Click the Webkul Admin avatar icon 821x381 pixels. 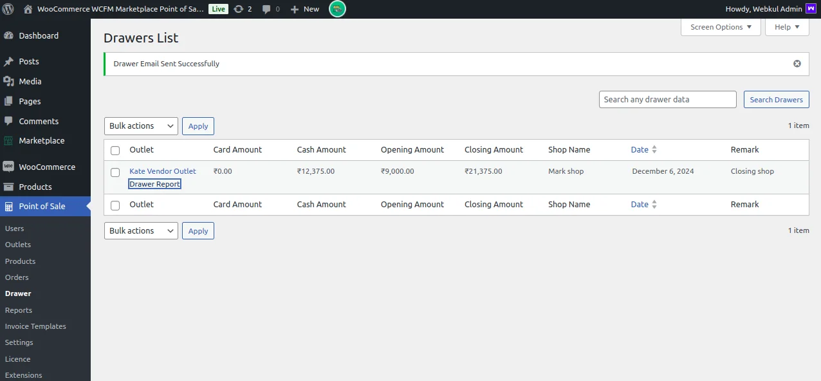pos(810,9)
